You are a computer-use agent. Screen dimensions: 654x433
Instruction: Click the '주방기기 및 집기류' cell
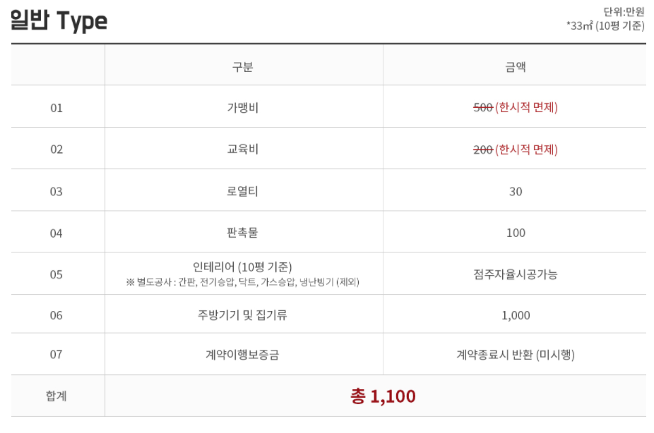coord(242,315)
